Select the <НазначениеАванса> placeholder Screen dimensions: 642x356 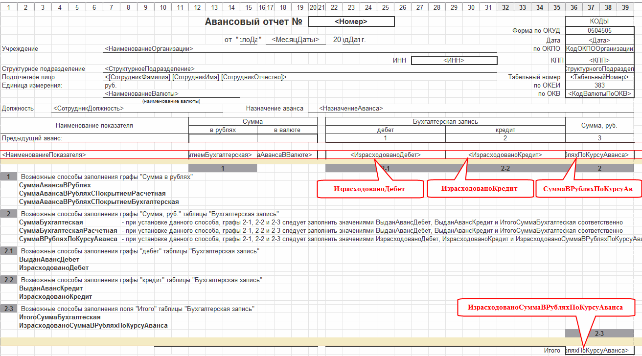[351, 109]
